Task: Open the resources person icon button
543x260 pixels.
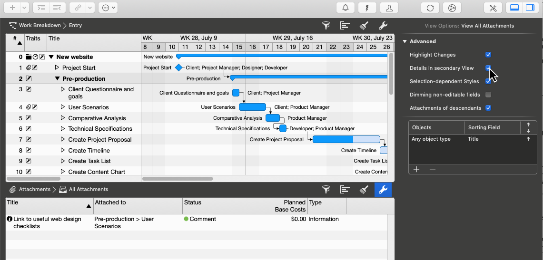Action: tap(389, 8)
